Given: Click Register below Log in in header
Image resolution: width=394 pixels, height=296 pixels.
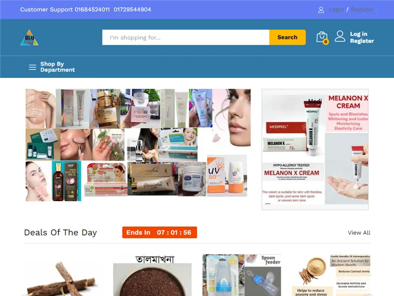Looking at the screenshot, I should tap(362, 41).
